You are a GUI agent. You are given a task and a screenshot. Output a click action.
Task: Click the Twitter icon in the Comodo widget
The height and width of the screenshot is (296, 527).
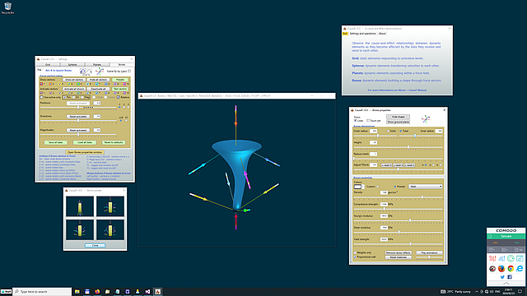pyautogui.click(x=502, y=277)
